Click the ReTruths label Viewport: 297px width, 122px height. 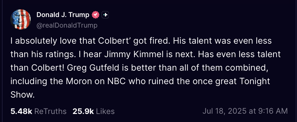(50, 111)
